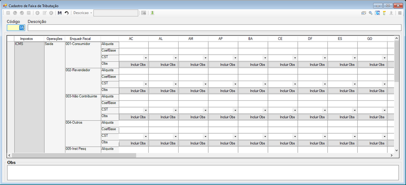
Task: Open CST dropdown for 002-Revendedor under BA
Action: tap(265, 84)
